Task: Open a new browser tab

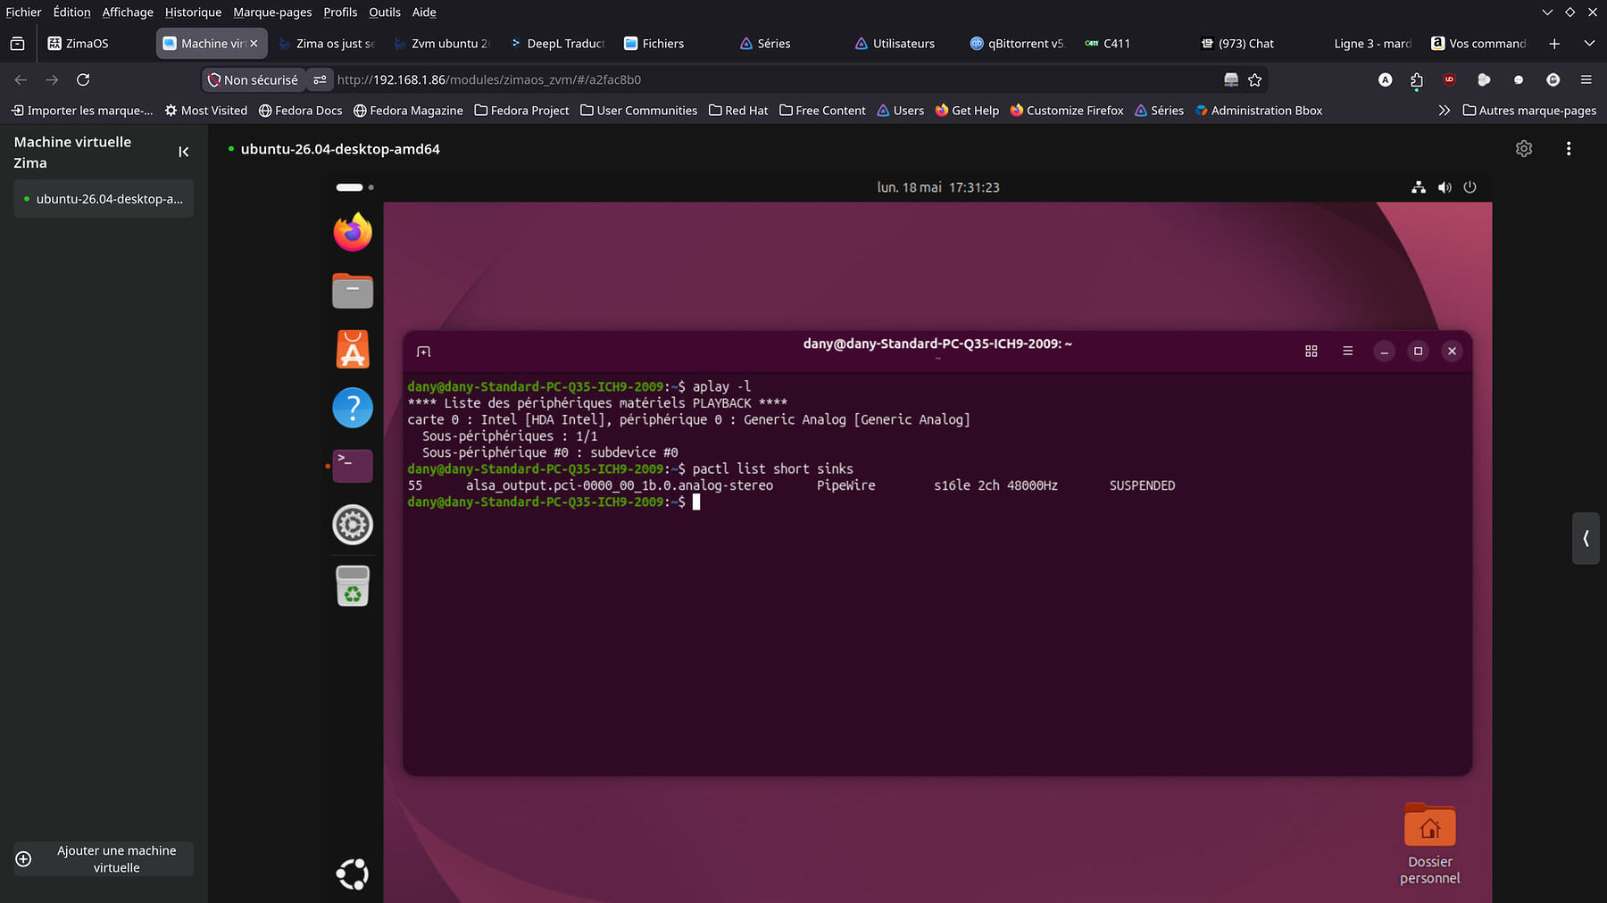Action: pyautogui.click(x=1554, y=43)
